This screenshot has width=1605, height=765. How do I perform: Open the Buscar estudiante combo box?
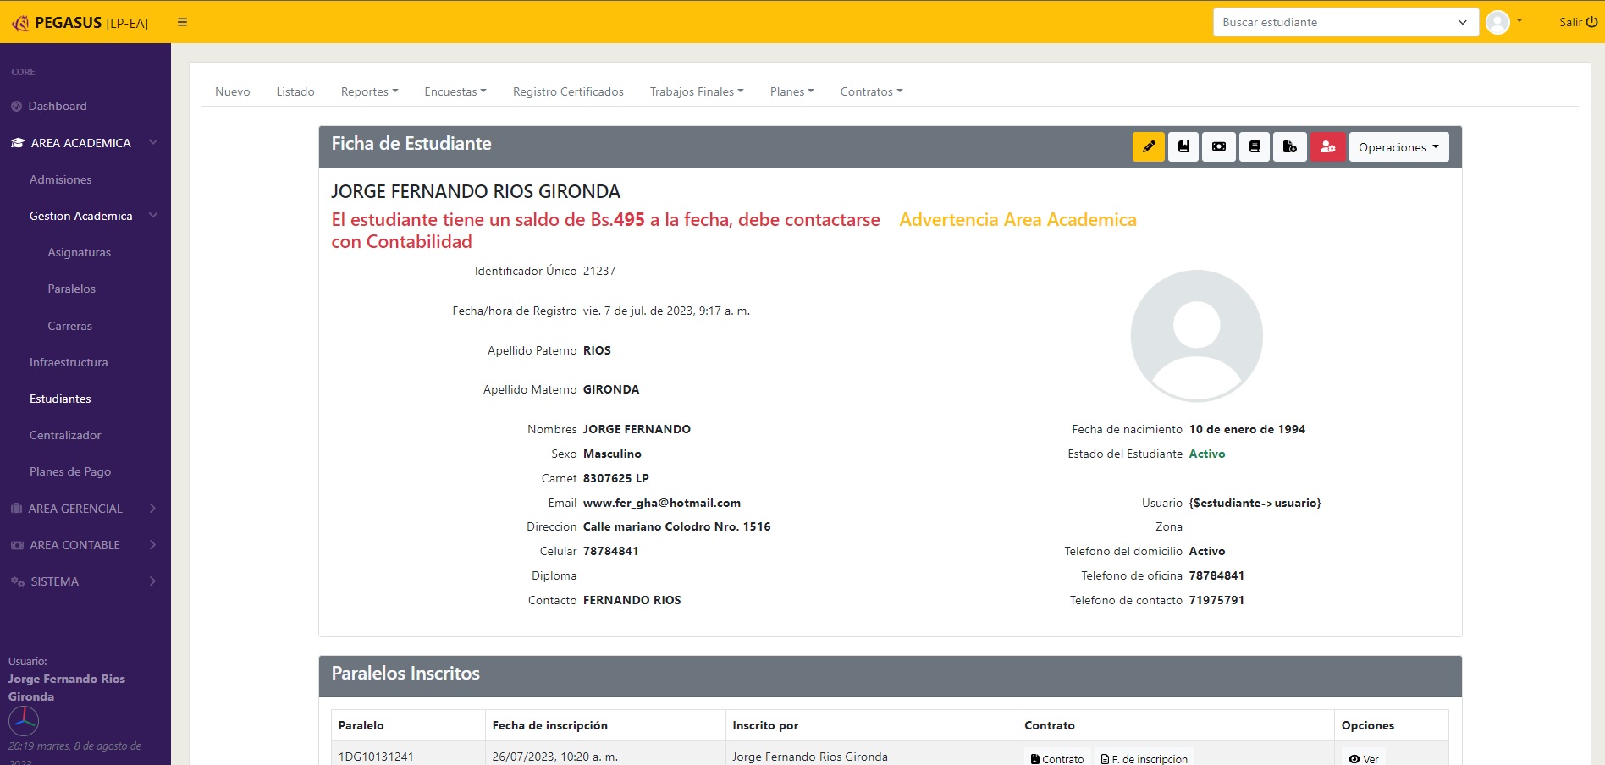[1344, 22]
